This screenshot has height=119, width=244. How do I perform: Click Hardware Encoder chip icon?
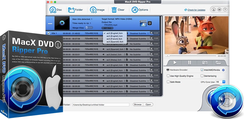[x=168, y=70]
